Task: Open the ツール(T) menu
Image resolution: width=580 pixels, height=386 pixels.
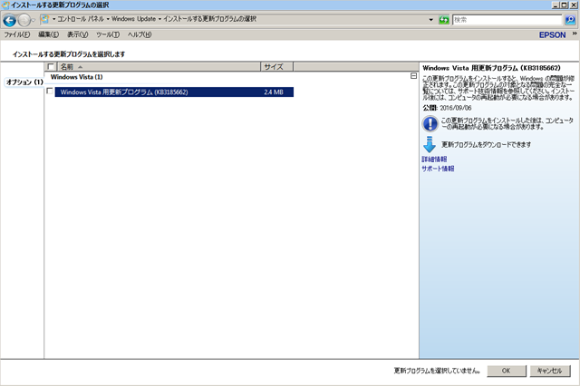Action: 108,34
